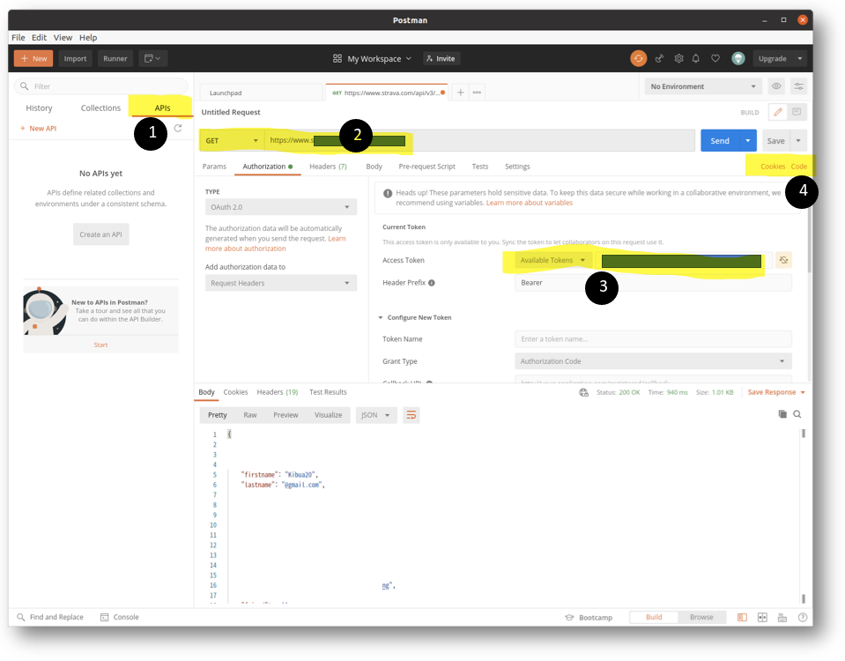
Task: Click Learn more about variables link
Action: [x=530, y=203]
